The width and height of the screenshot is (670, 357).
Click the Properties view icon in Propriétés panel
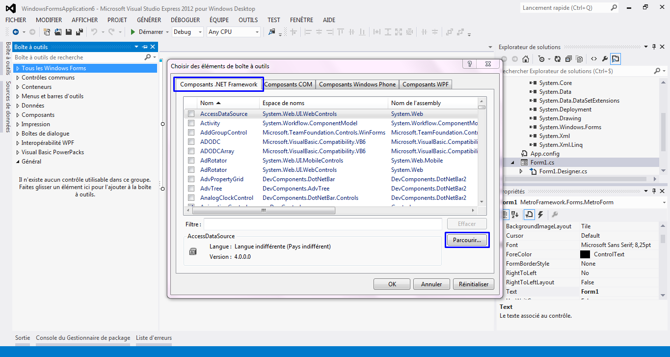coord(529,215)
